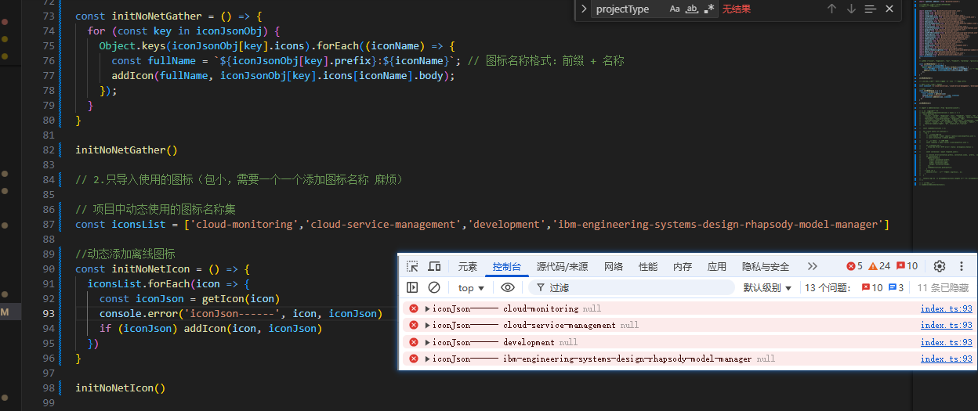
Task: Close the find widget
Action: 889,9
